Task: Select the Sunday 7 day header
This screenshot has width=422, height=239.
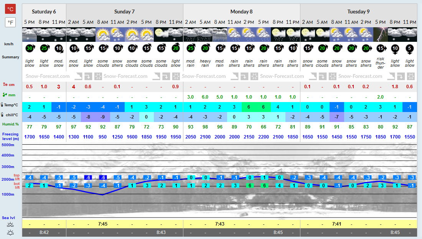Action: 124,12
